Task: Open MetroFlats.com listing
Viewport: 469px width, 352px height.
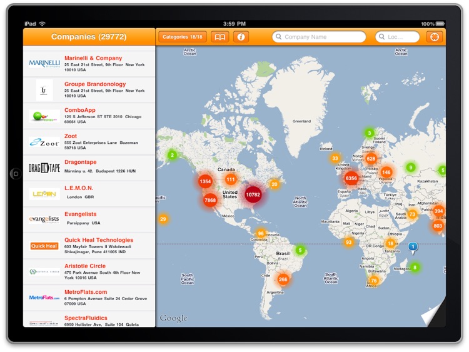Action: [89, 298]
